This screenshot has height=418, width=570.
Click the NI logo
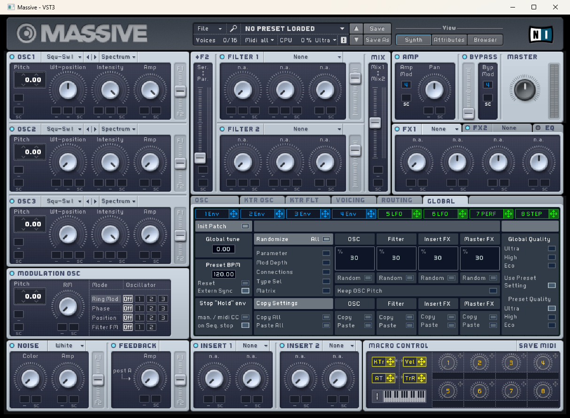(x=541, y=34)
